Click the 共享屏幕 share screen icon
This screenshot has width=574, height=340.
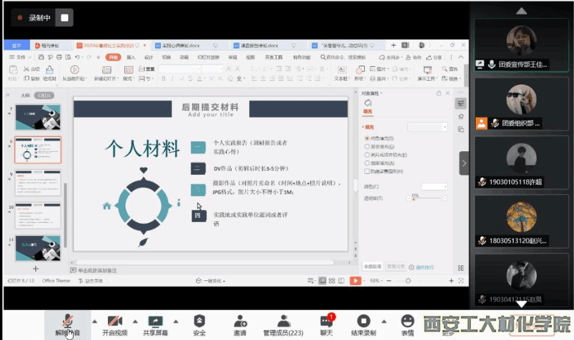point(156,324)
